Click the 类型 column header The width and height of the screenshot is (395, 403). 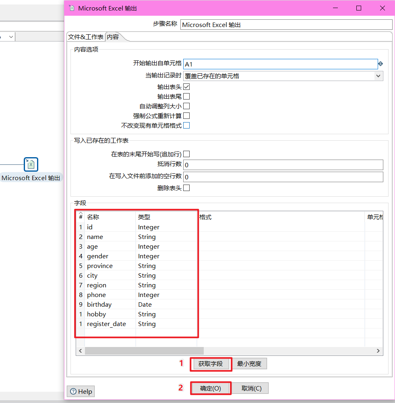166,217
